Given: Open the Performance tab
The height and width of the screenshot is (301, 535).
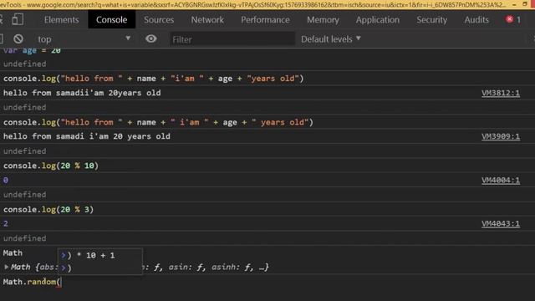Looking at the screenshot, I should [x=265, y=20].
